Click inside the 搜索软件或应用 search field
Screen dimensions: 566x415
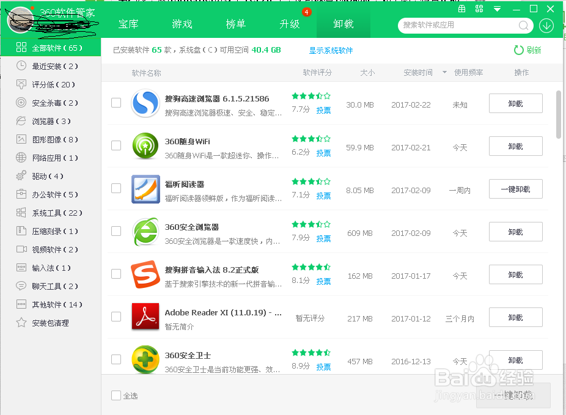pyautogui.click(x=452, y=26)
